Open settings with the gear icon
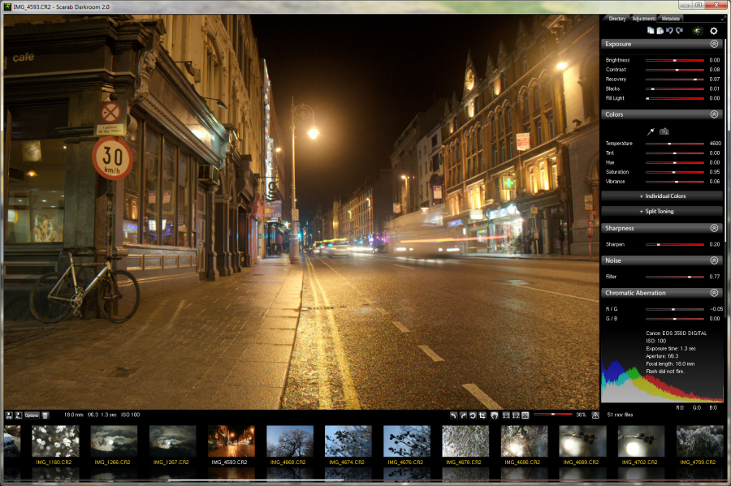Image resolution: width=731 pixels, height=486 pixels. (714, 31)
